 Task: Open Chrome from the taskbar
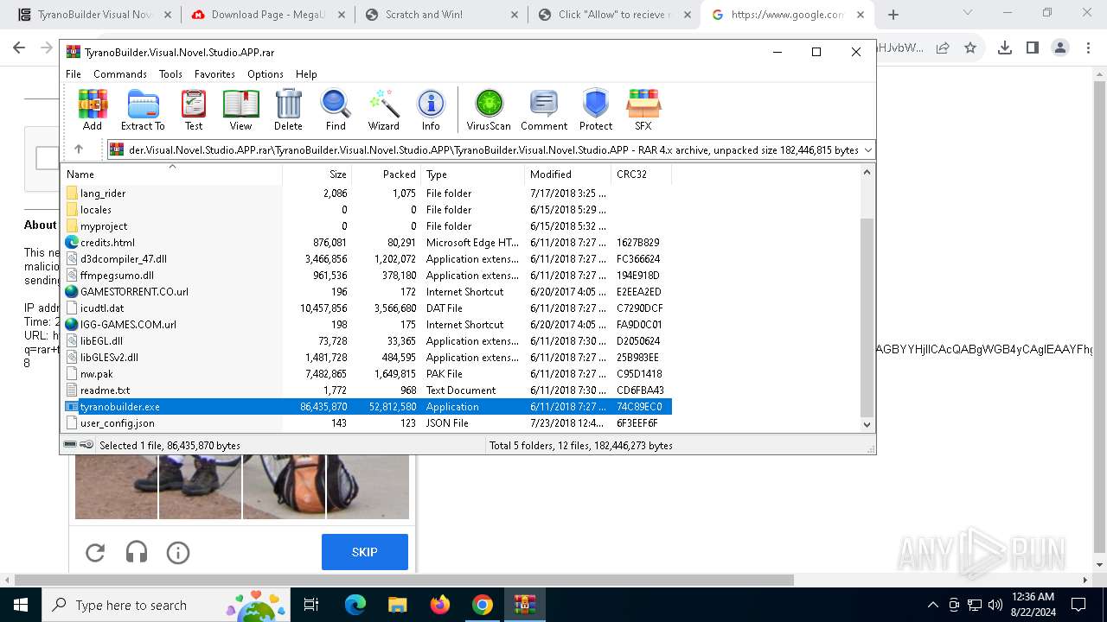click(483, 605)
